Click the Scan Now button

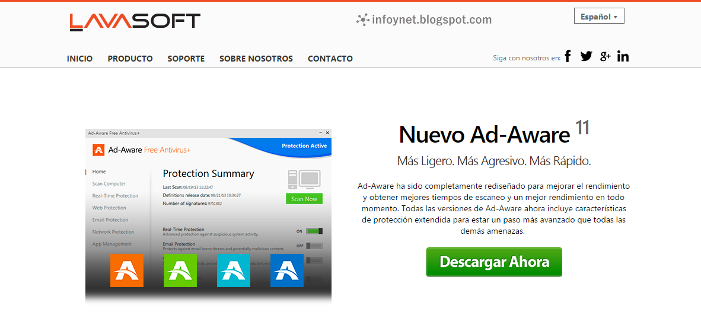click(x=304, y=199)
